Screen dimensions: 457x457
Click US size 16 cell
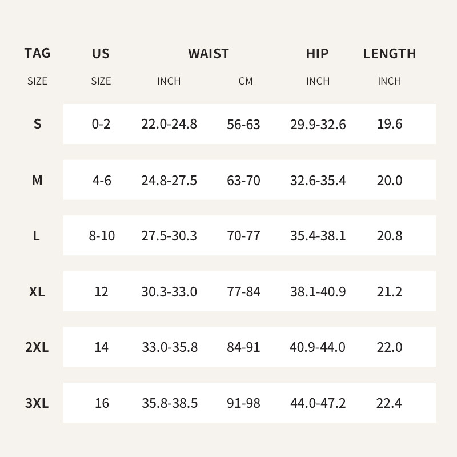coord(102,403)
